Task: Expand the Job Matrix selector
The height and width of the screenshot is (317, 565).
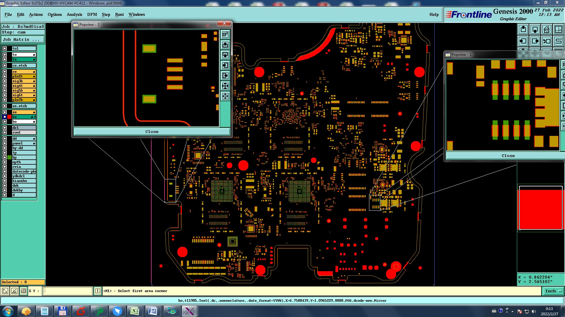Action: pos(23,39)
